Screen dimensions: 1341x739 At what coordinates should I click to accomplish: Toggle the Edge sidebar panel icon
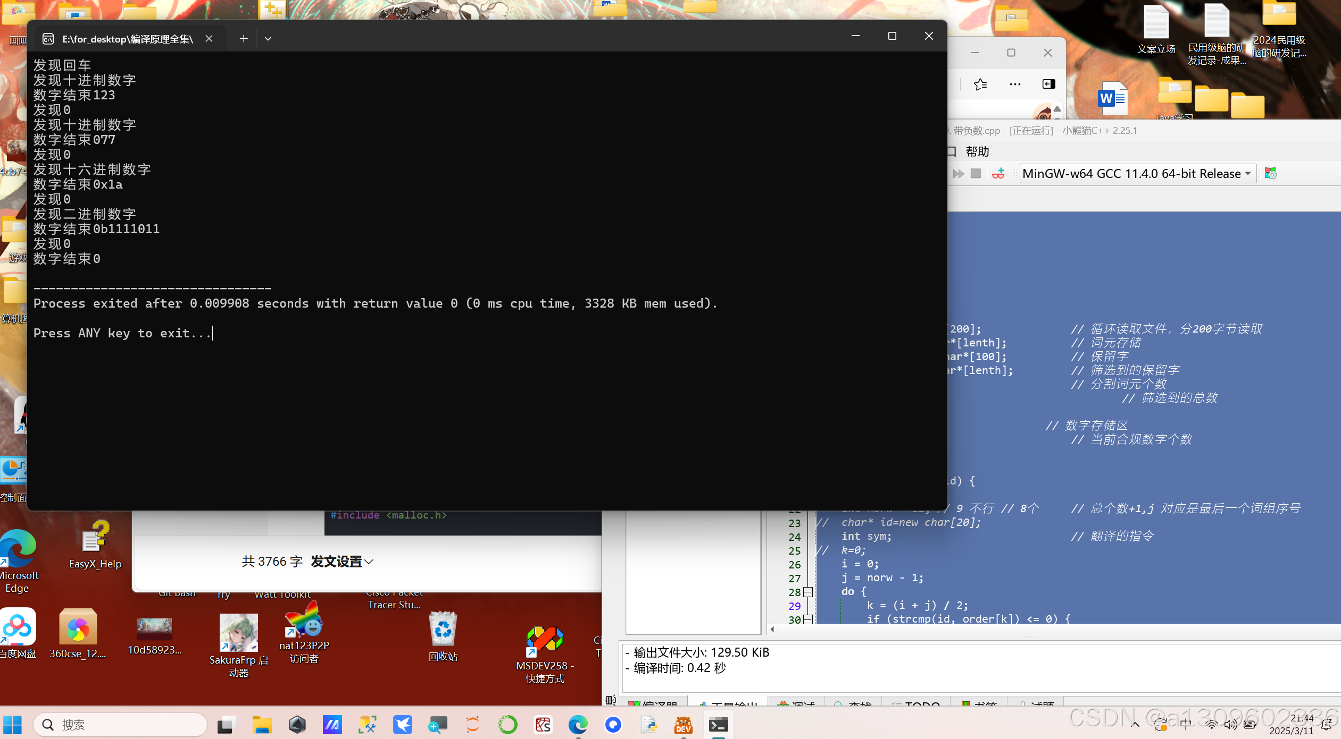tap(1048, 84)
